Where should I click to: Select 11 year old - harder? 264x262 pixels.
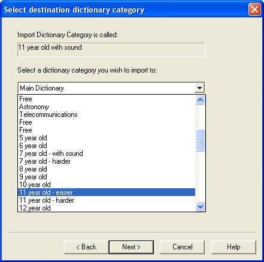107,200
